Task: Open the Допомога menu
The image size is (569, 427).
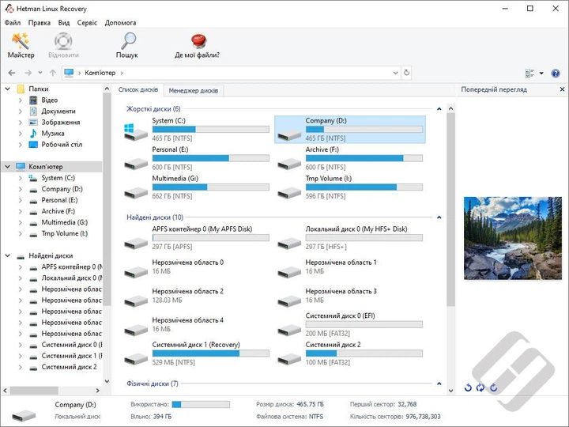Action: (120, 22)
